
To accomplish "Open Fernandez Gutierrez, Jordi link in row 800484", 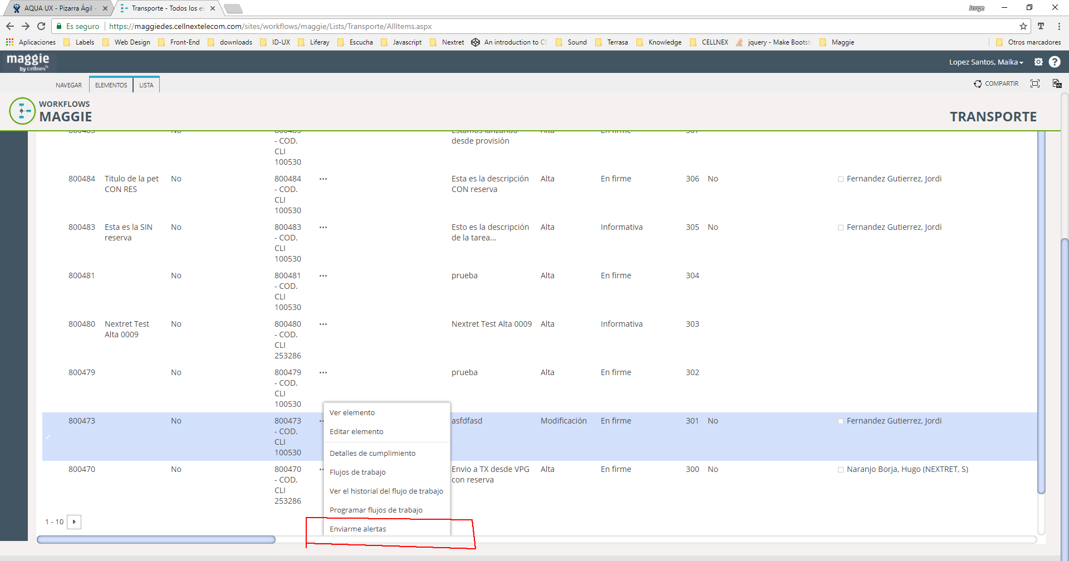I will (894, 179).
